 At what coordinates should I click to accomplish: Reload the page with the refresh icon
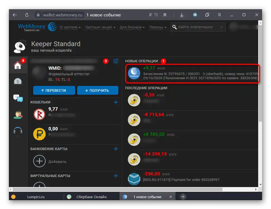point(27,15)
